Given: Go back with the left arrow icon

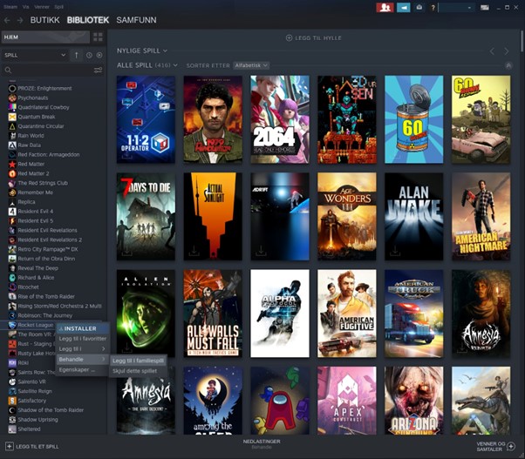Looking at the screenshot, I should point(7,20).
